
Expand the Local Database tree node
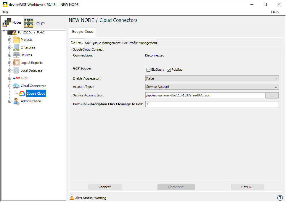pyautogui.click(x=9, y=70)
